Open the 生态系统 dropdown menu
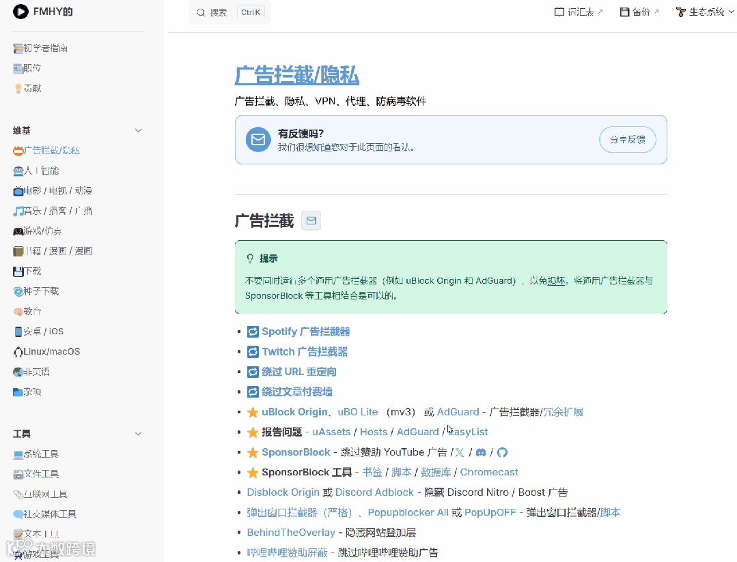 [x=705, y=12]
